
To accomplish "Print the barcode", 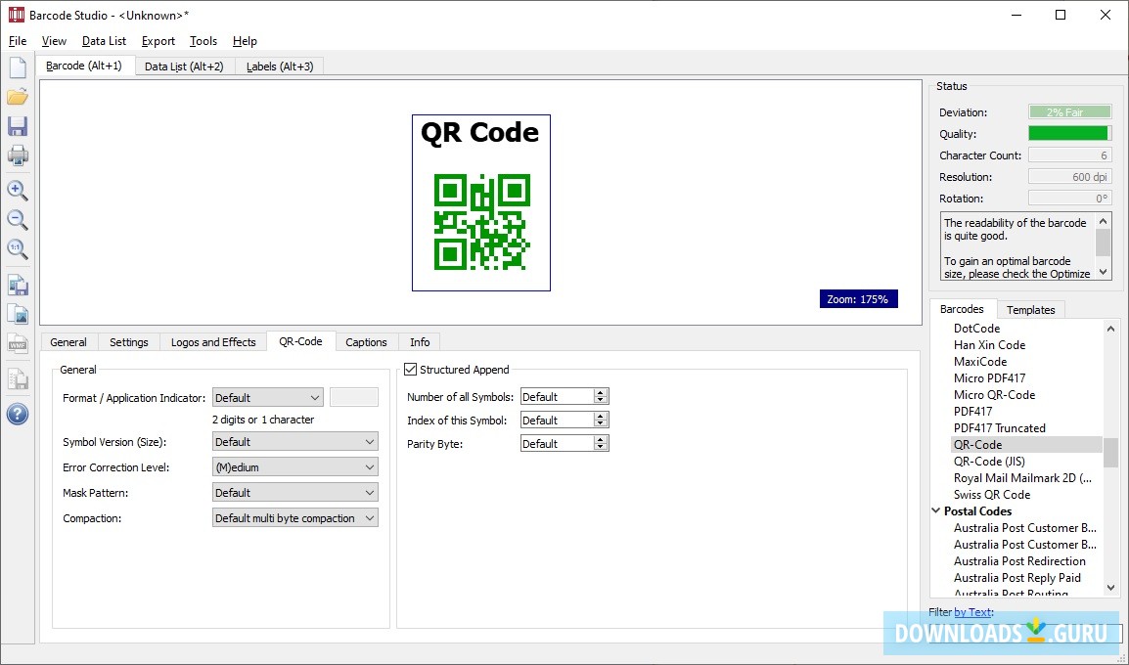I will click(x=18, y=155).
